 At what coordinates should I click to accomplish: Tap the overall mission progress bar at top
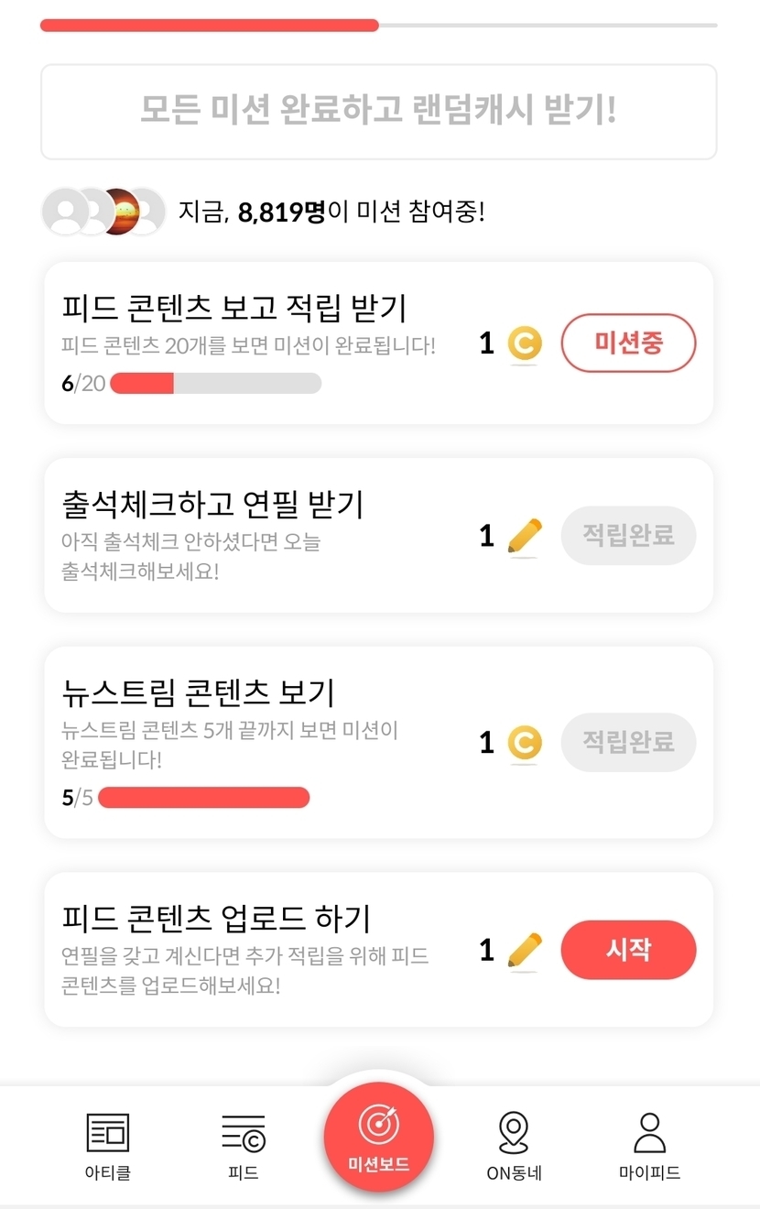378,26
